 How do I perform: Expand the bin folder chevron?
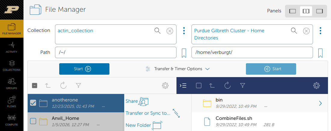[320, 103]
